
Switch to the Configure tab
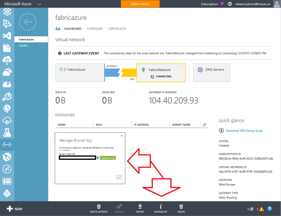(x=95, y=29)
